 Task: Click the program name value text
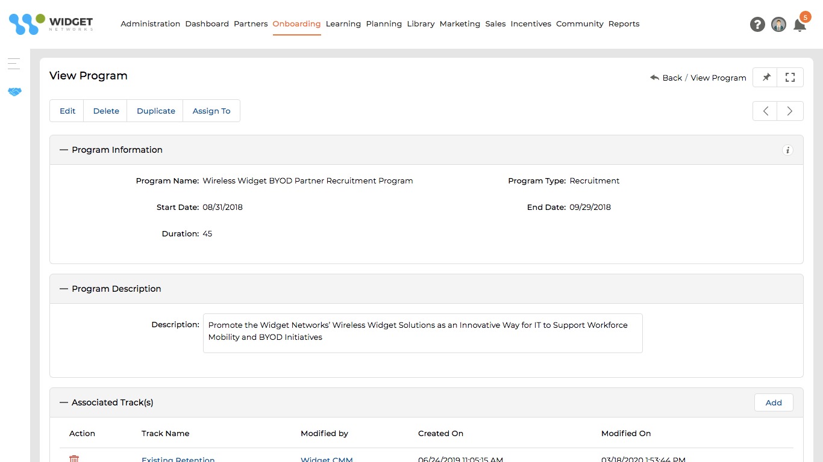click(x=308, y=180)
